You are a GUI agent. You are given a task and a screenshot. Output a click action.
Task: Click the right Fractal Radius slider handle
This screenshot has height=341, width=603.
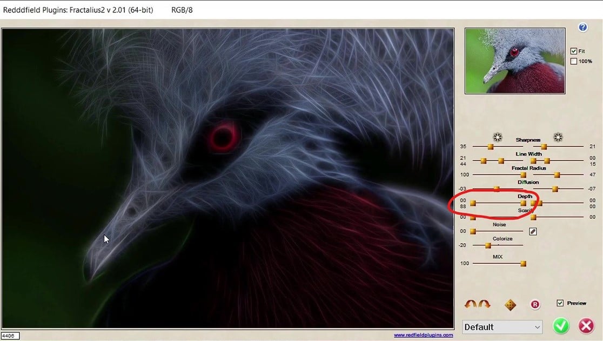tap(557, 175)
